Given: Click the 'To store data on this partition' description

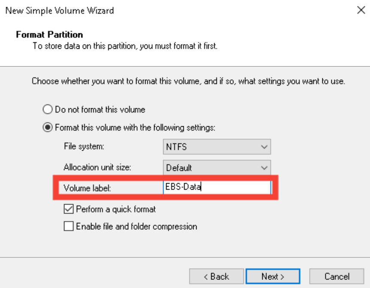Looking at the screenshot, I should tap(125, 45).
